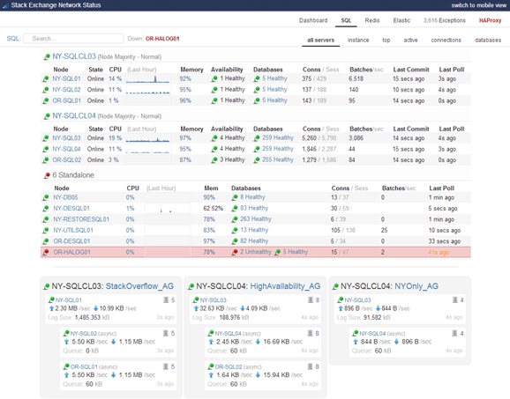Click the status icon of HighAvailability_AG card title
This screenshot has height=399, width=510.
click(191, 286)
